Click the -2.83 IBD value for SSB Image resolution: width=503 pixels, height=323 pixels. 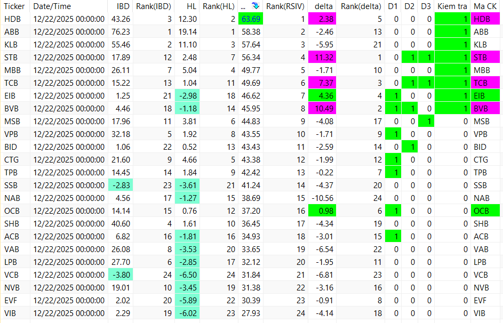click(x=121, y=185)
